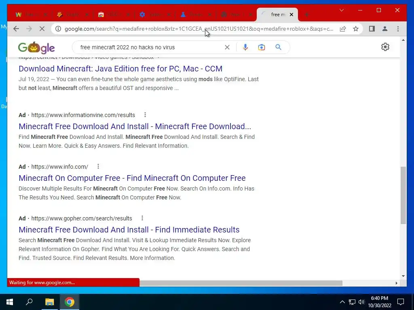
Task: Switch to the Settings gear tab
Action: (x=155, y=15)
